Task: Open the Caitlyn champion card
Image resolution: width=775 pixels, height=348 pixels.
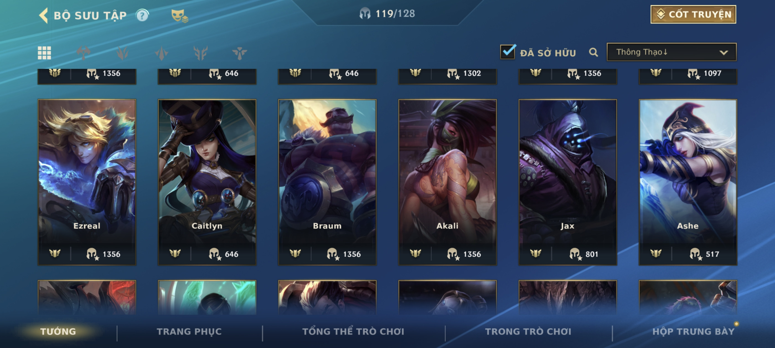Action: tap(207, 182)
